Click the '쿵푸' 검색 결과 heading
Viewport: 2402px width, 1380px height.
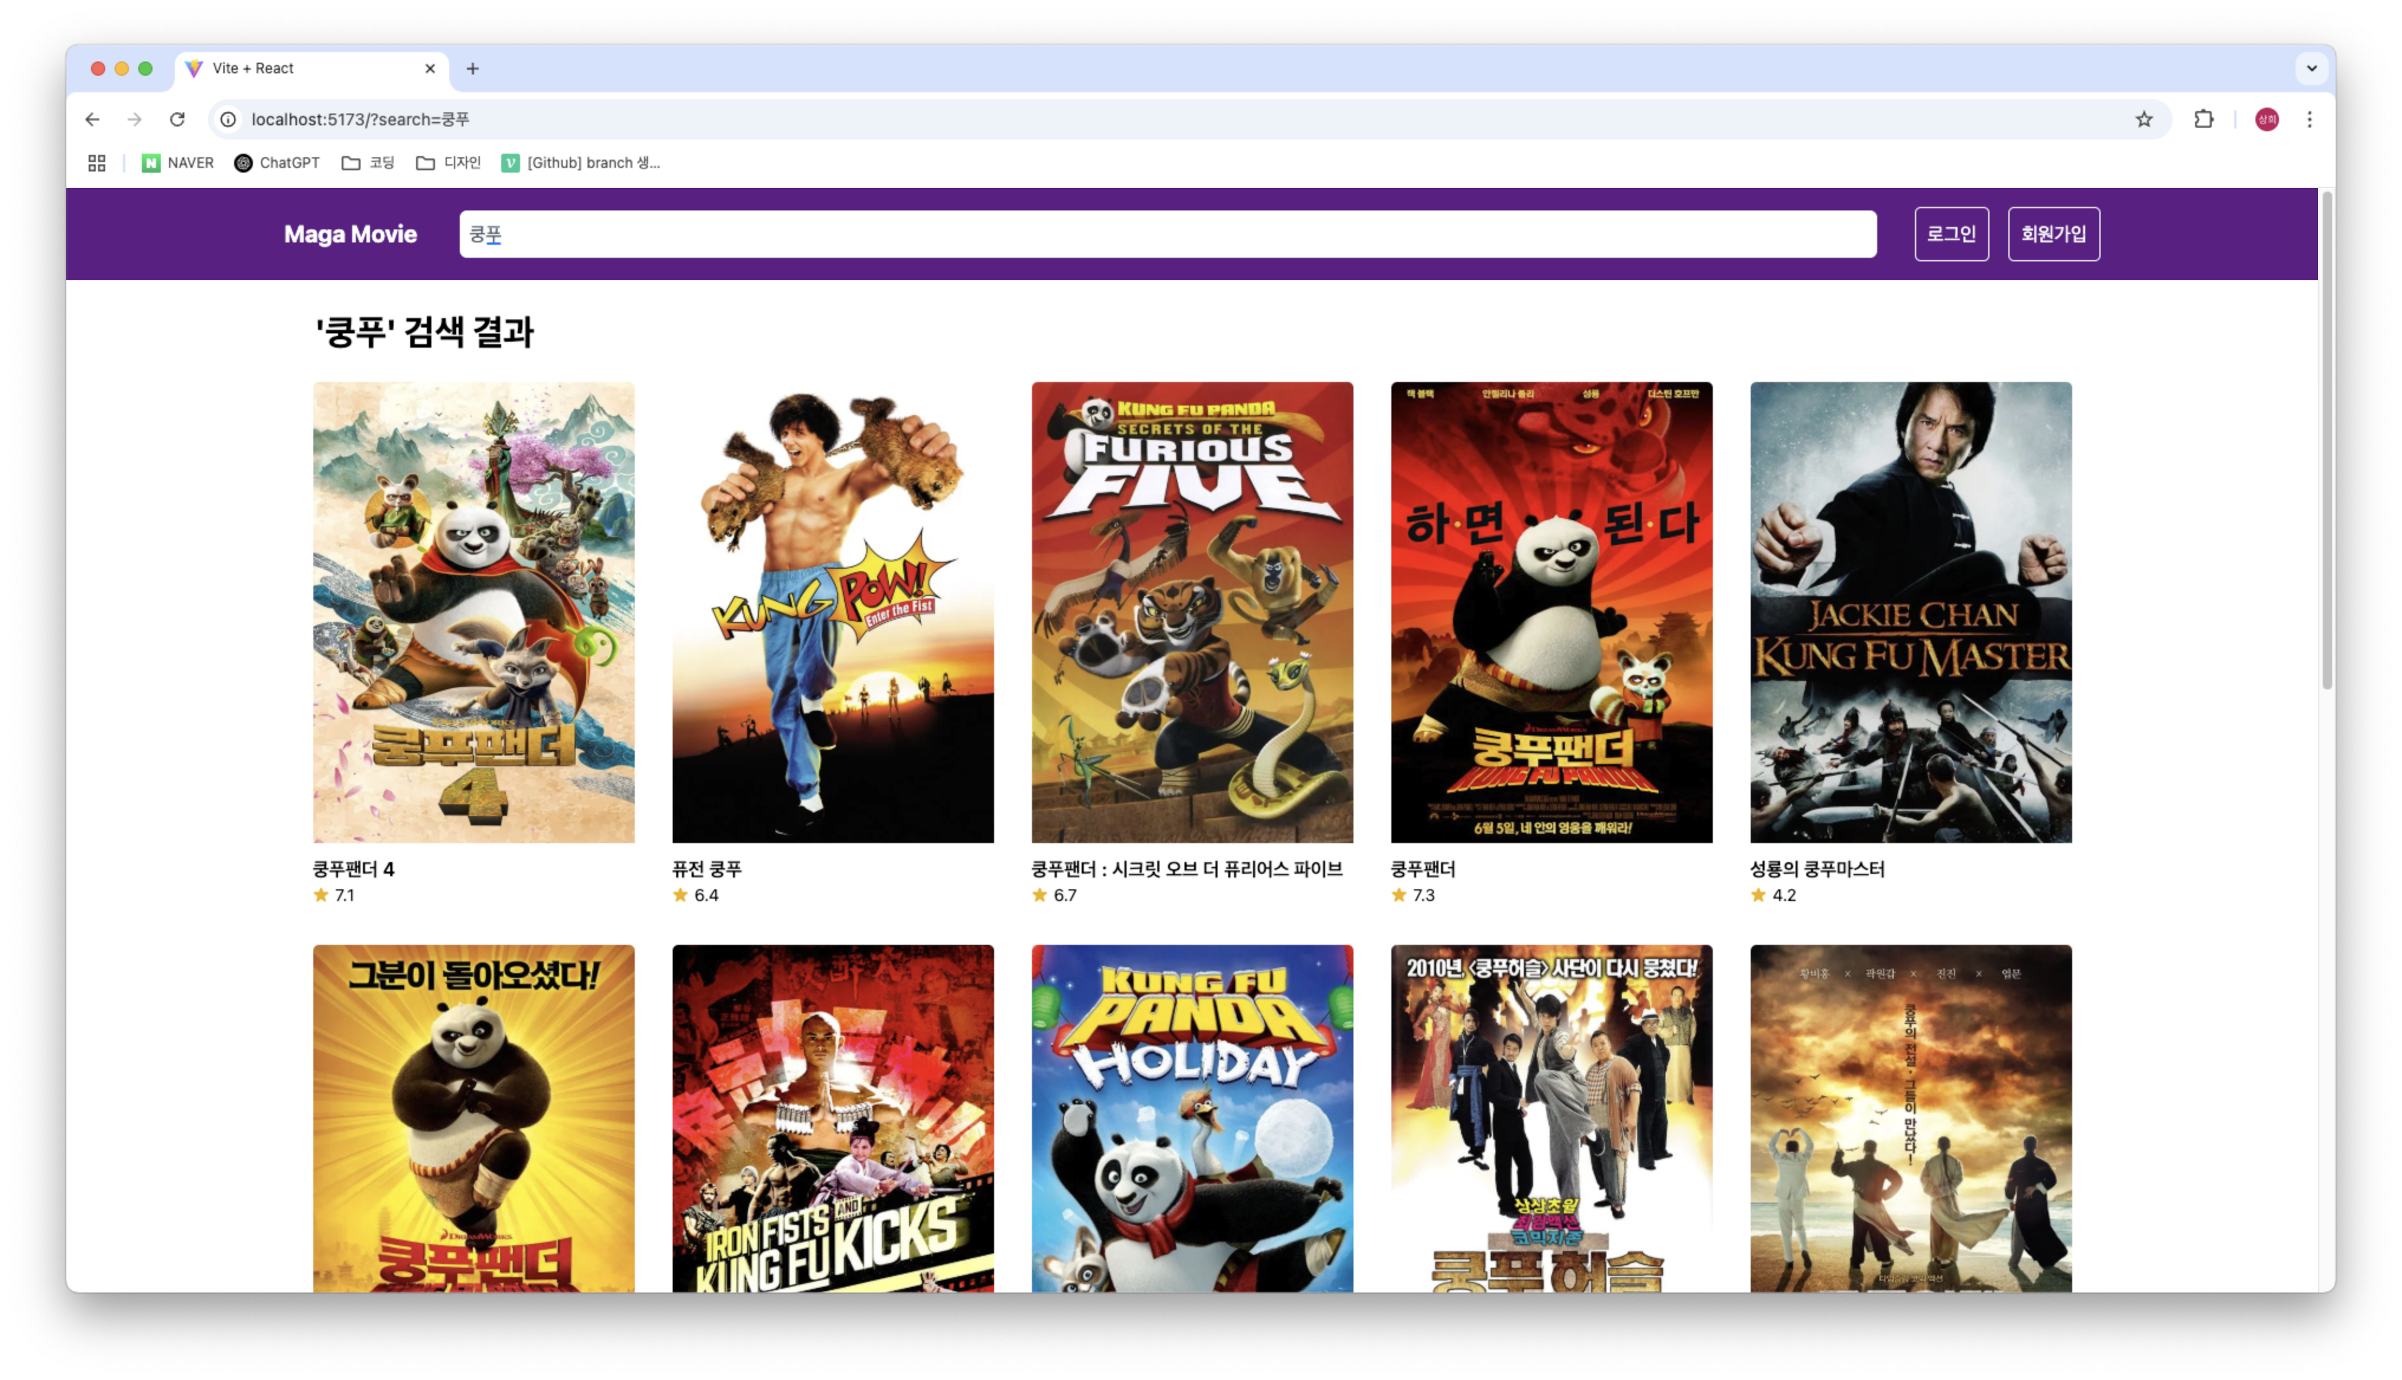[x=424, y=332]
